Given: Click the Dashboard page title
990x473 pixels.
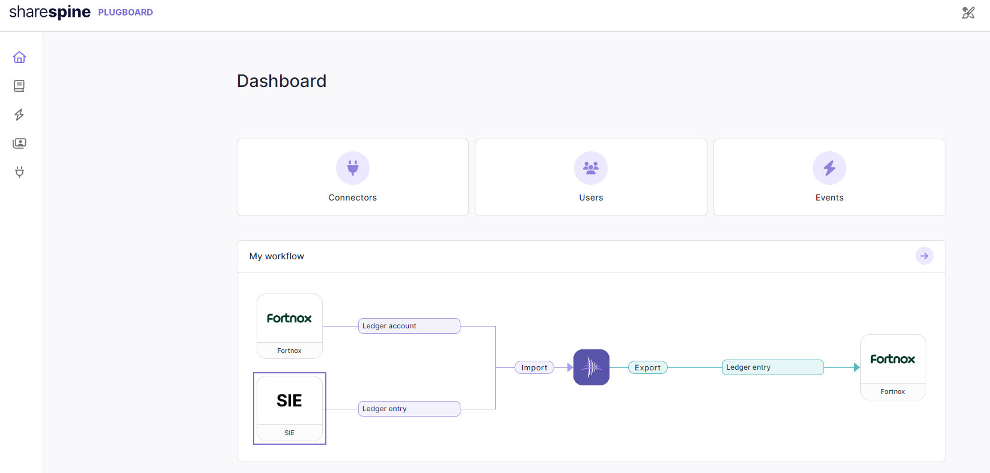Looking at the screenshot, I should pos(282,81).
